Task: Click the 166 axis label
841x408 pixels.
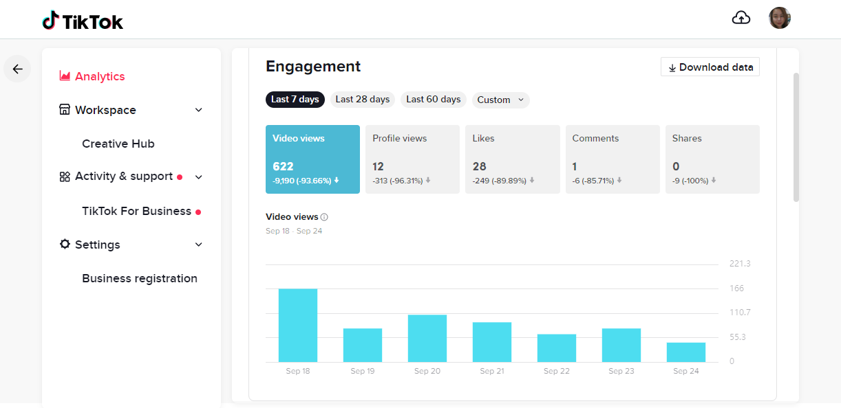Action: pyautogui.click(x=736, y=288)
